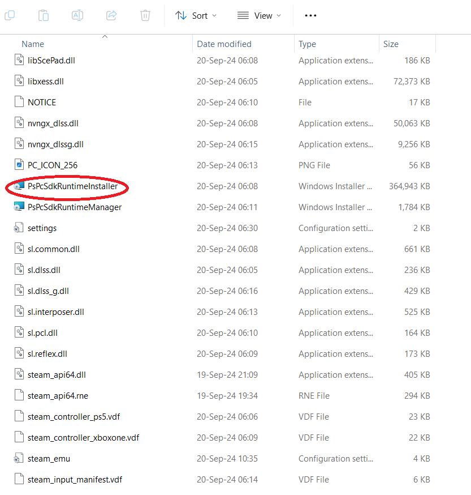Click the Copy icon in toolbar
Viewport: 471px width, 495px height.
10,15
